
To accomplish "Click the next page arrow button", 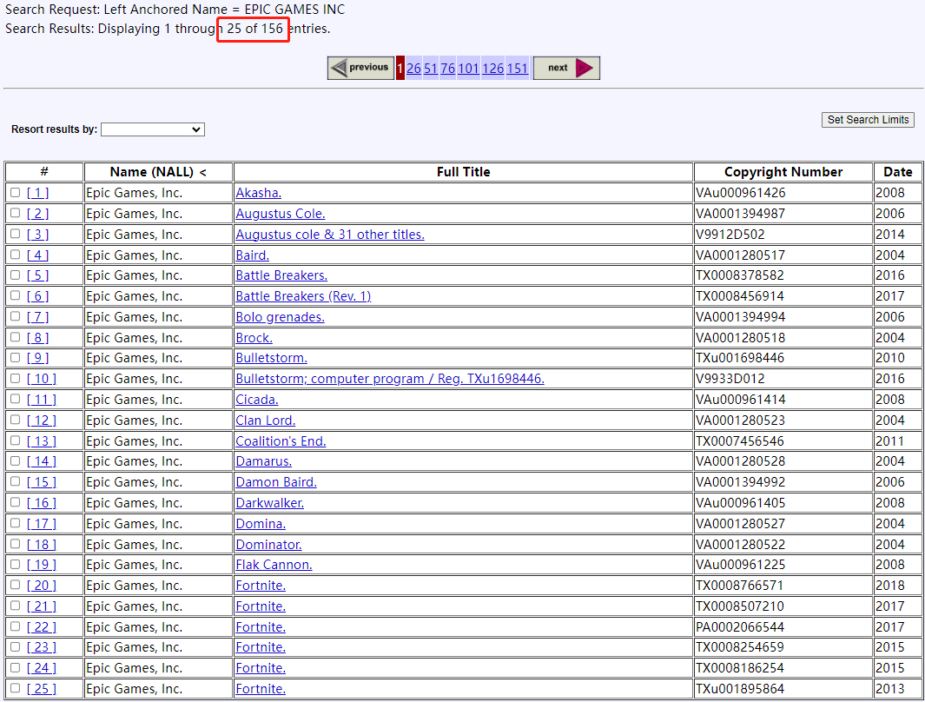I will tap(566, 68).
